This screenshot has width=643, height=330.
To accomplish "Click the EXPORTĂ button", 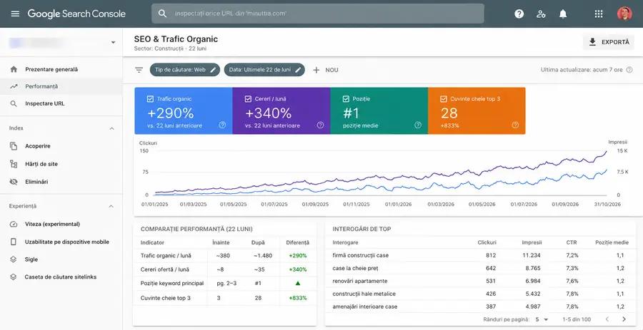I will 609,42.
